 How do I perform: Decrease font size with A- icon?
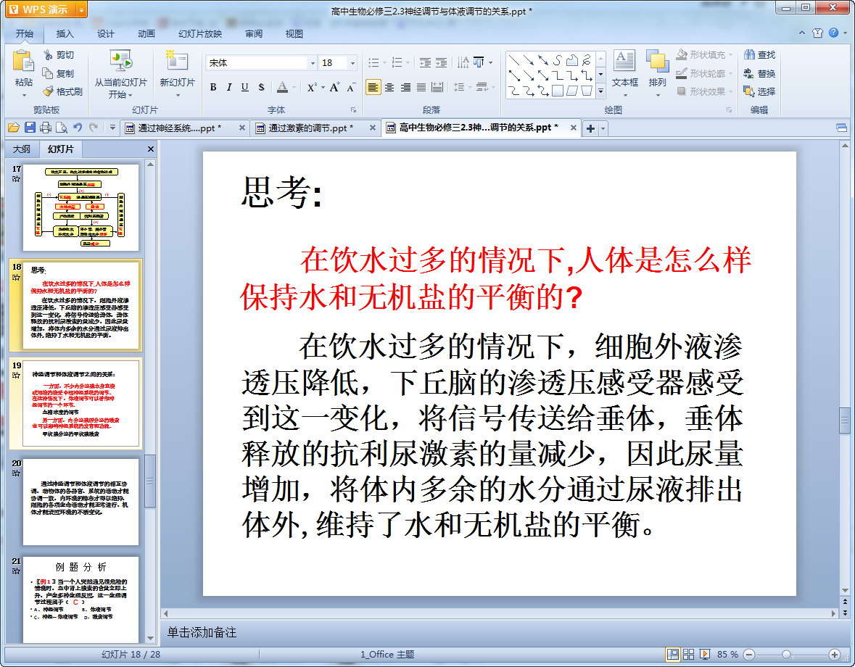(350, 87)
